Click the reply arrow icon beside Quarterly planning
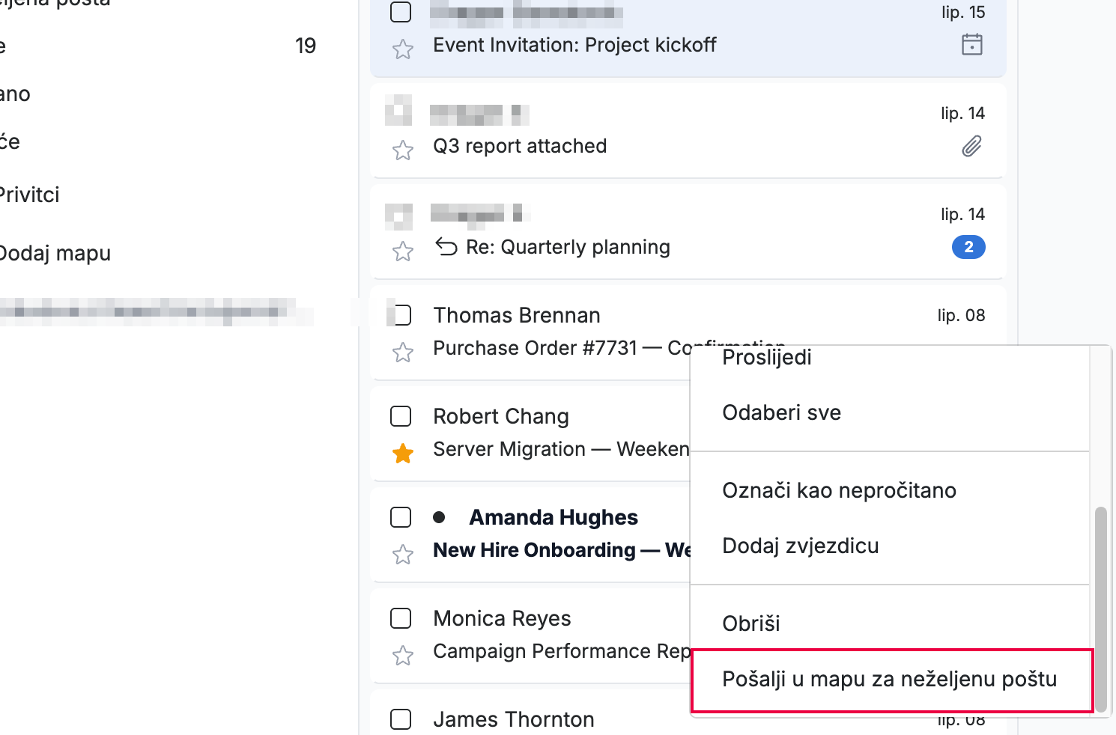The width and height of the screenshot is (1116, 735). coord(446,246)
